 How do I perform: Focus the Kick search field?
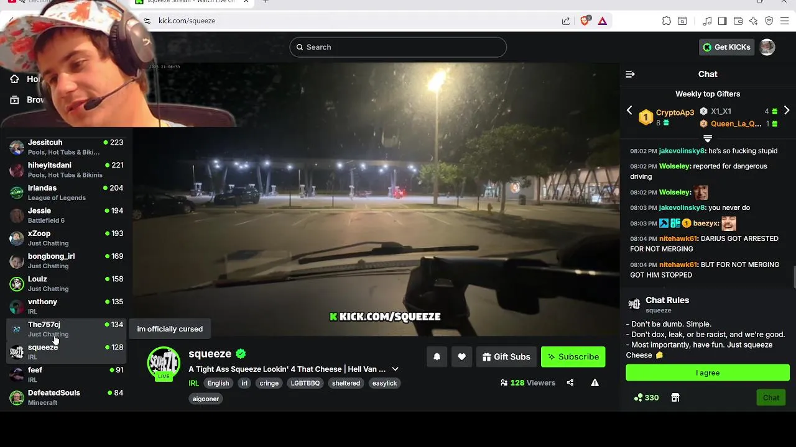(x=398, y=47)
